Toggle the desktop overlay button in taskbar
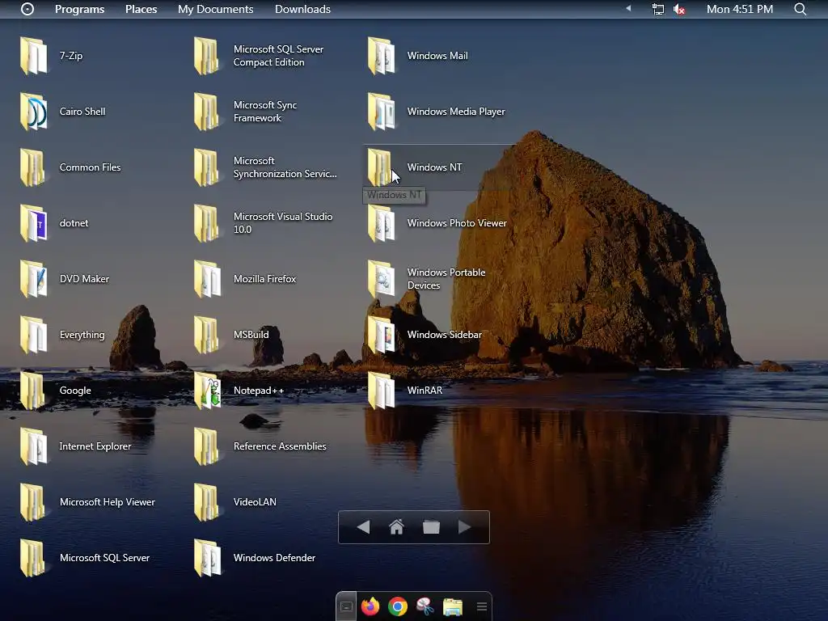Image resolution: width=828 pixels, height=621 pixels. (346, 606)
